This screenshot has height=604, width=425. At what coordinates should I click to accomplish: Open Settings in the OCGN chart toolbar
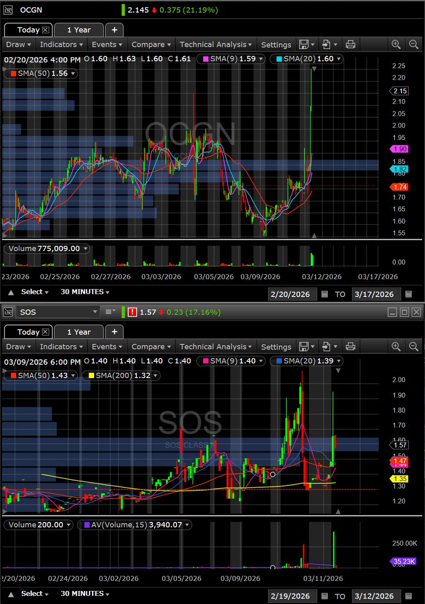coord(276,44)
